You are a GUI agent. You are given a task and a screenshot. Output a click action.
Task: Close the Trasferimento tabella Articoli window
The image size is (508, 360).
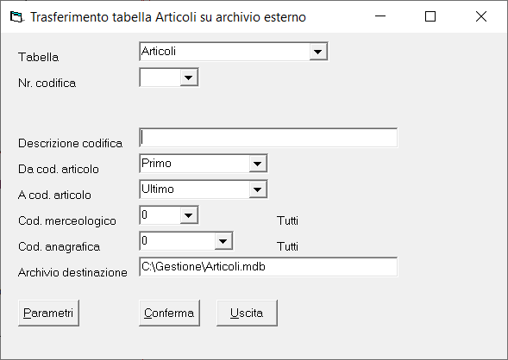coord(481,16)
